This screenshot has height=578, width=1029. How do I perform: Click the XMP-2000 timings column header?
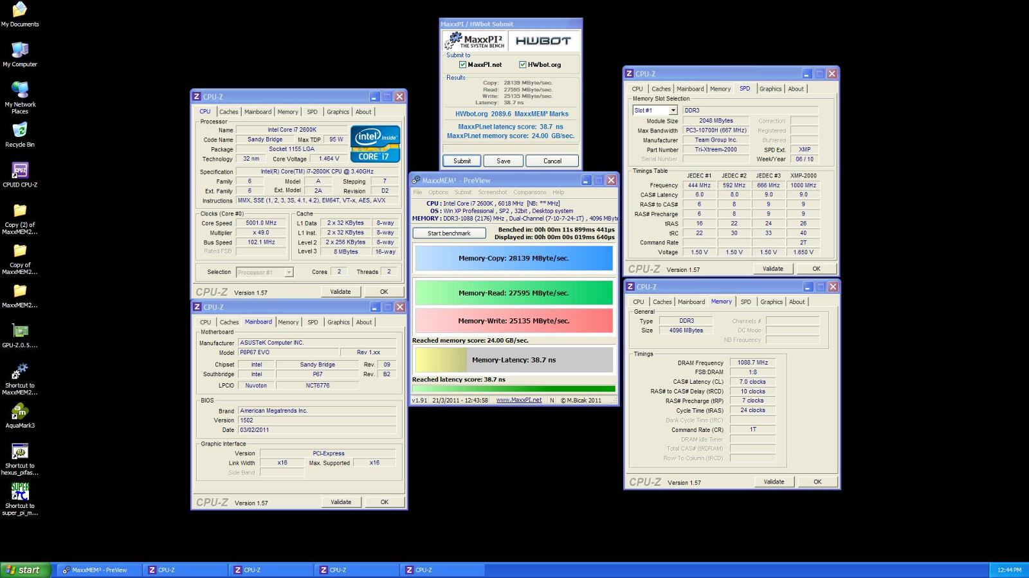point(803,176)
